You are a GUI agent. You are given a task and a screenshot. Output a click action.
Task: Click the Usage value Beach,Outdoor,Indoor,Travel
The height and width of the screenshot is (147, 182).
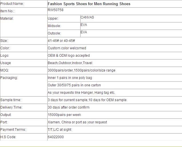(70, 63)
